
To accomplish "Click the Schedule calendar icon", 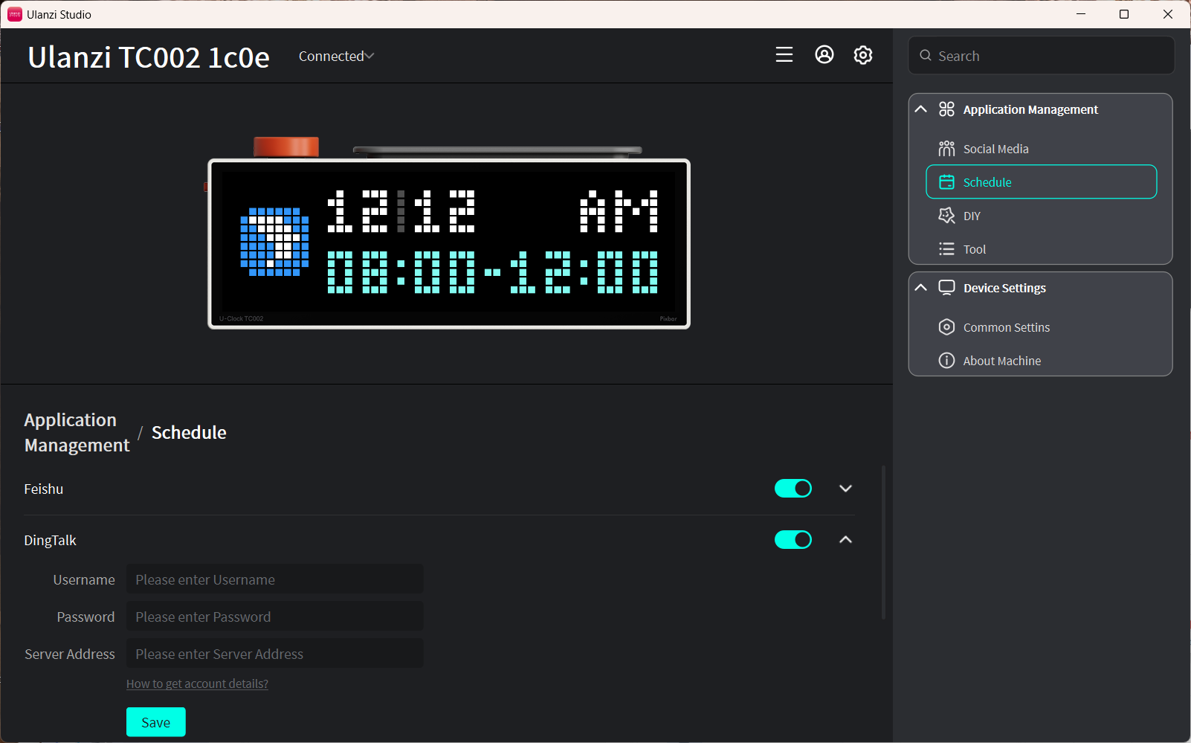I will tap(946, 182).
